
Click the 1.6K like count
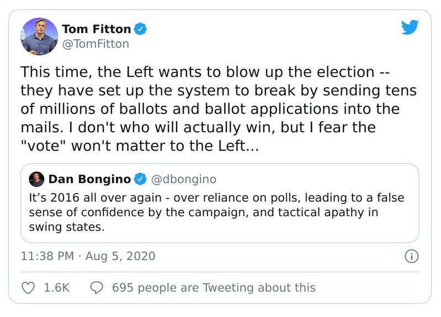(x=57, y=288)
